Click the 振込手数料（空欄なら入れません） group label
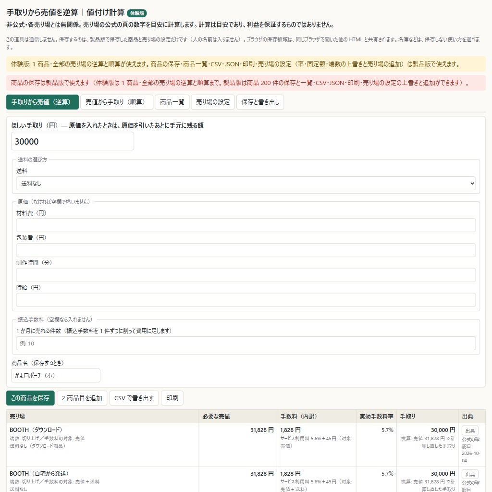Screen dimensions: 492x492 coord(55,320)
